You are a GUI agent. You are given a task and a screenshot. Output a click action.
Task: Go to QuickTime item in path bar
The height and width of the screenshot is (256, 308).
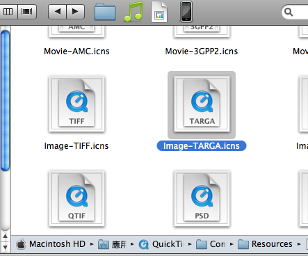pos(161,244)
